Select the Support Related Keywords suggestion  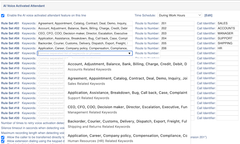127,95
